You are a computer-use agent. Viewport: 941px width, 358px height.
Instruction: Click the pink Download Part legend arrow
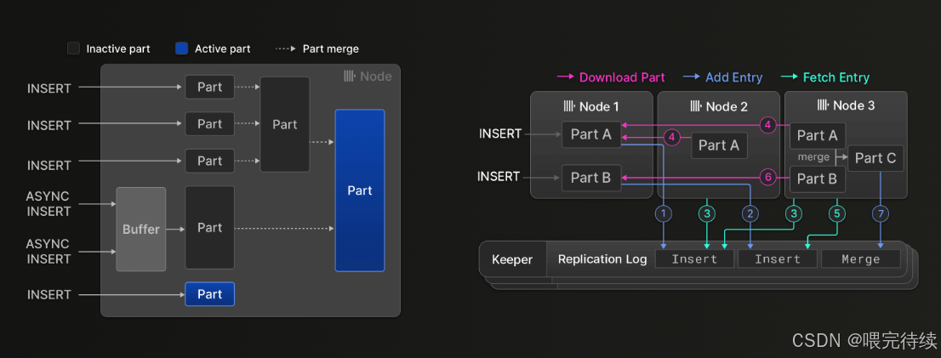(x=566, y=77)
